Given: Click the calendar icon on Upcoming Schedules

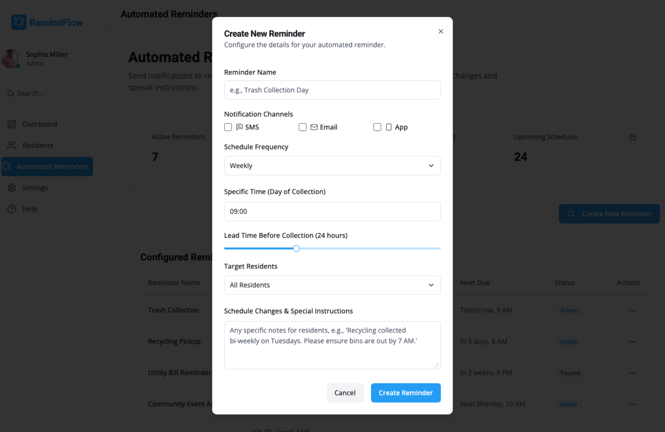Looking at the screenshot, I should tap(632, 137).
